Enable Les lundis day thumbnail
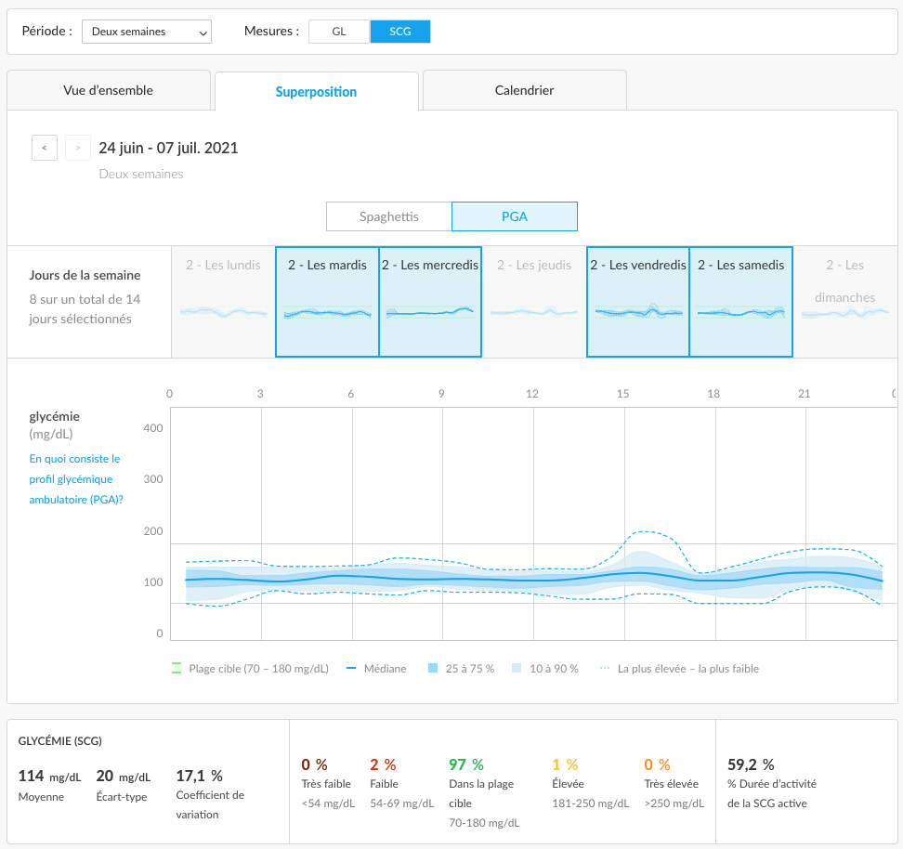 (224, 302)
